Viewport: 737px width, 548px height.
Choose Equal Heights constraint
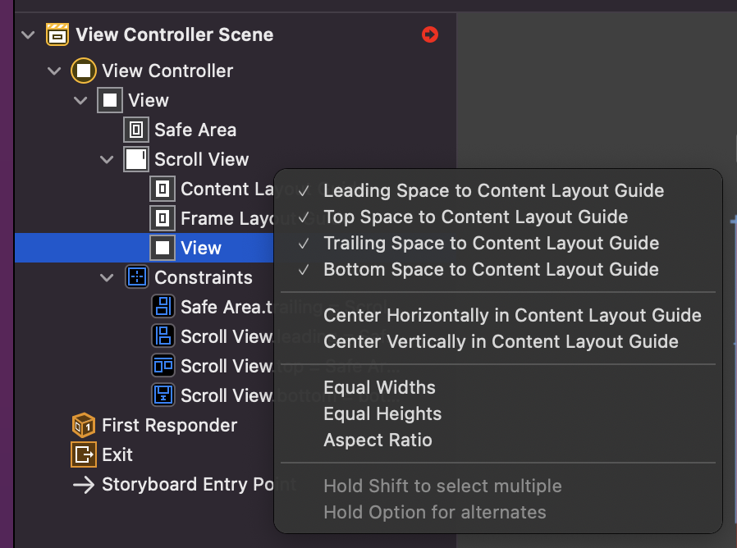[x=497, y=413]
